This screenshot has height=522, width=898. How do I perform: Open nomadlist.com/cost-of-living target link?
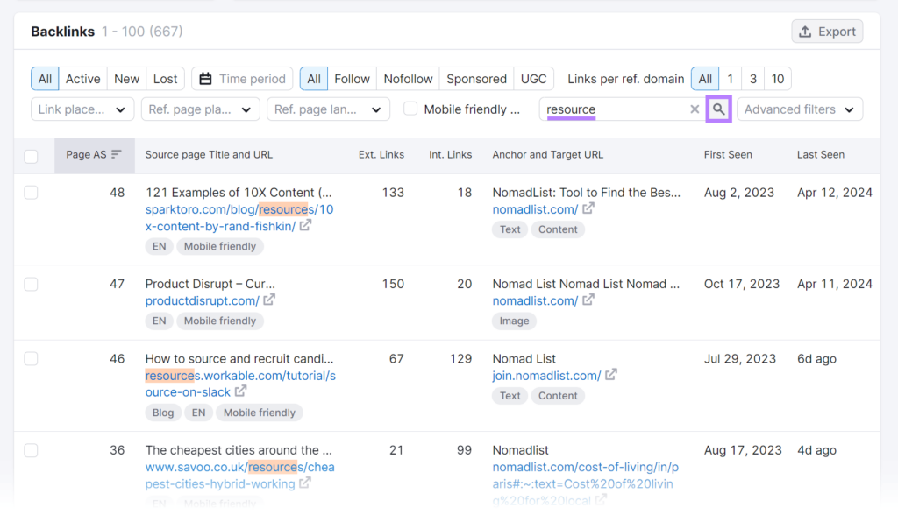(585, 483)
